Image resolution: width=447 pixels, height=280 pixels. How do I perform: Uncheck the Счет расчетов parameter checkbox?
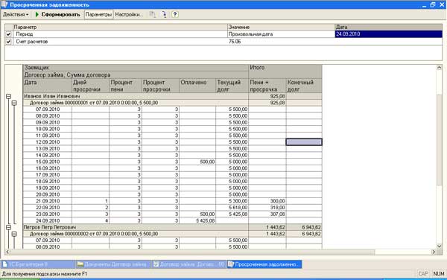[x=8, y=42]
